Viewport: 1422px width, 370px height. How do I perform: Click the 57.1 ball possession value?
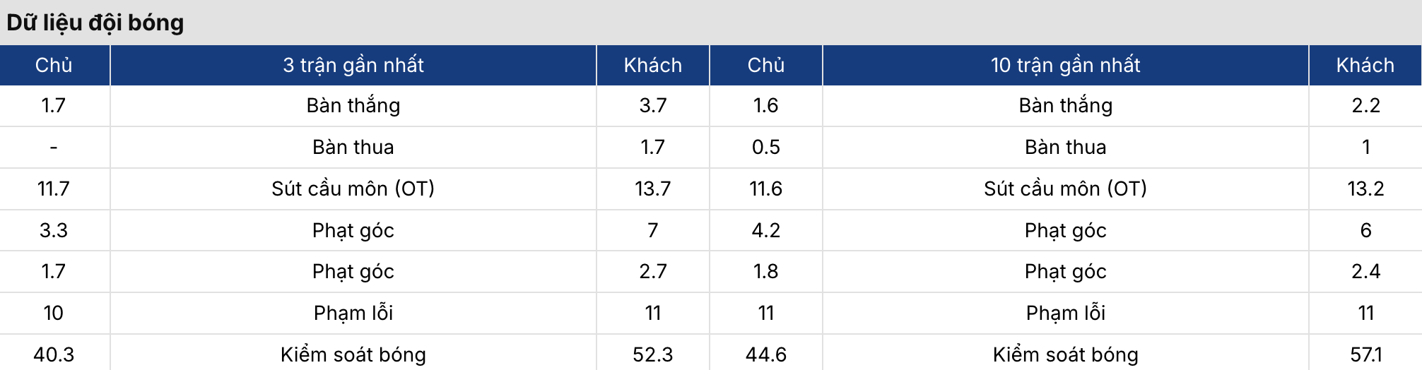click(x=1365, y=354)
